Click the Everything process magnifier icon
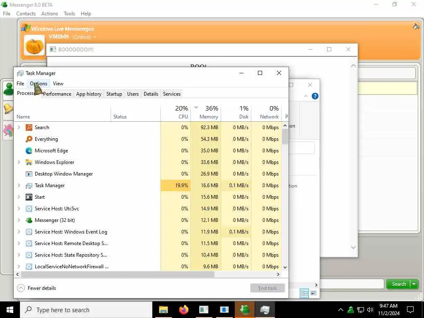 click(29, 139)
